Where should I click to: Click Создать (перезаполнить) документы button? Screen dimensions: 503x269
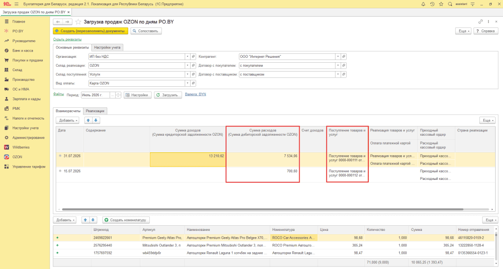(x=90, y=31)
